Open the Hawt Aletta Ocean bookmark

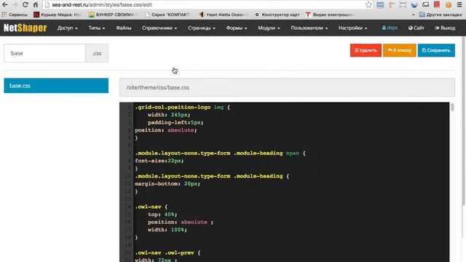click(x=224, y=15)
